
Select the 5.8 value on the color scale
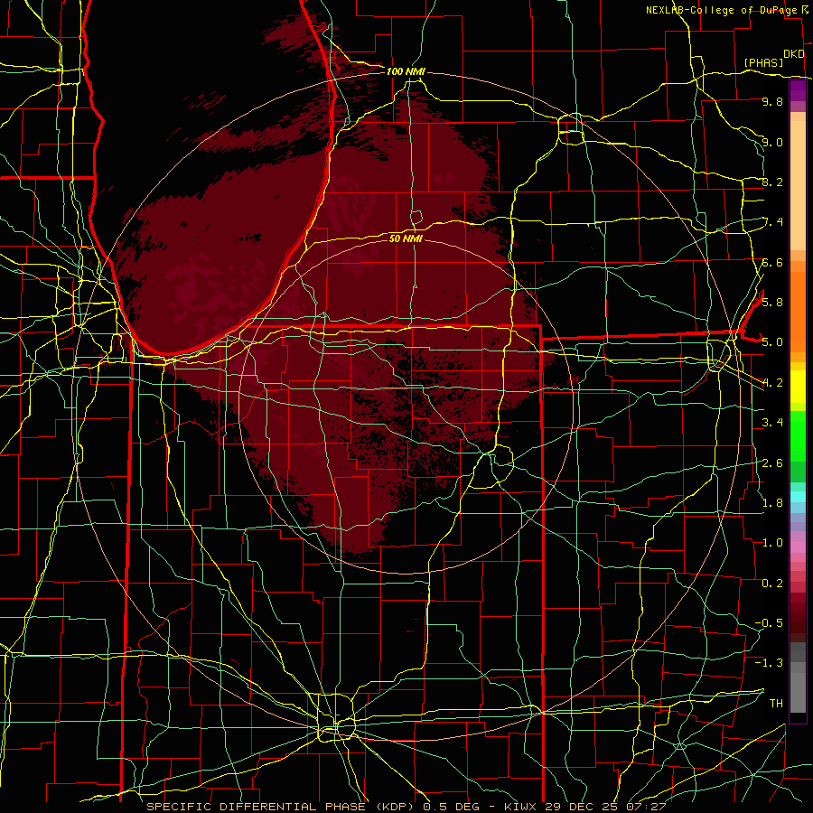pos(772,303)
